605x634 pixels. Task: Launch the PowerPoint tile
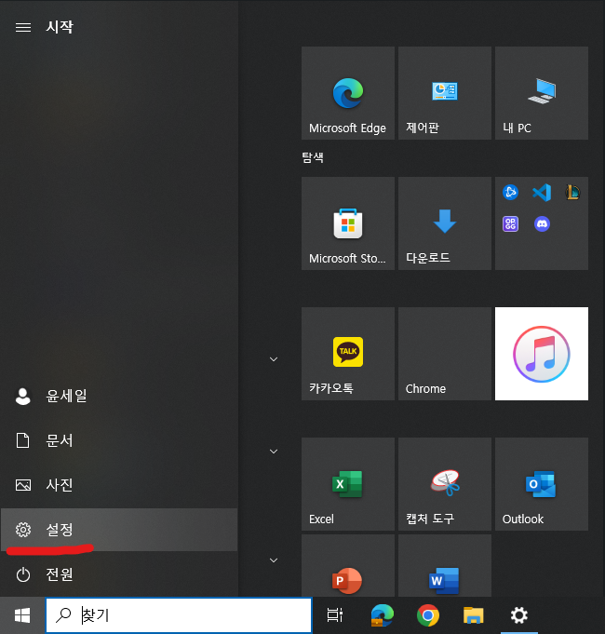click(x=348, y=566)
